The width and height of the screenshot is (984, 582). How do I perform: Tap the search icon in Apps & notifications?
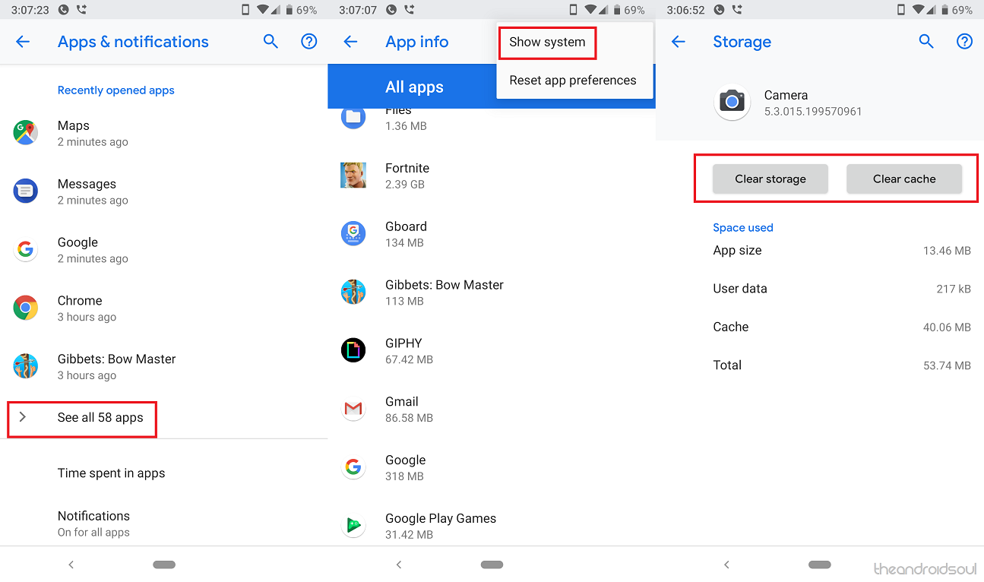271,42
